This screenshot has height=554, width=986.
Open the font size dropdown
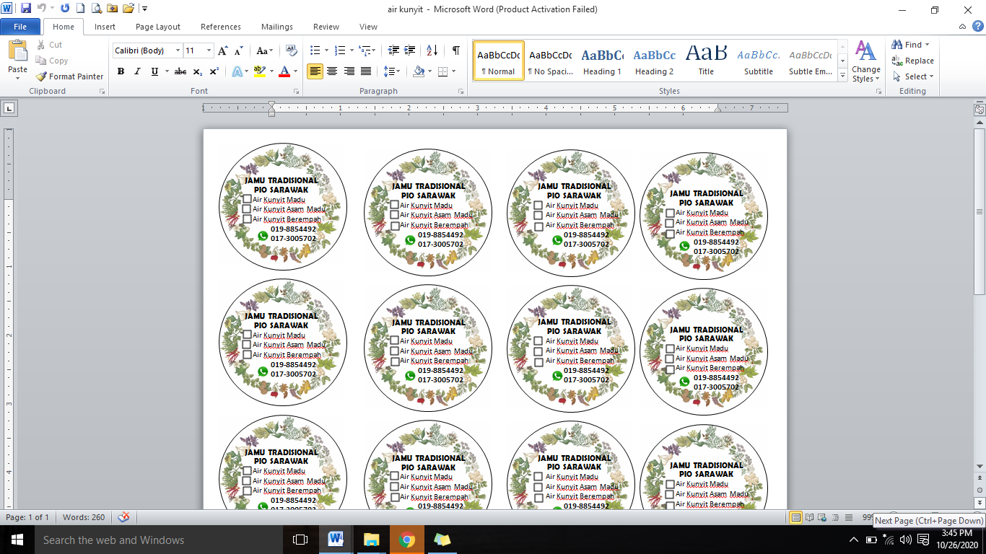[x=209, y=50]
